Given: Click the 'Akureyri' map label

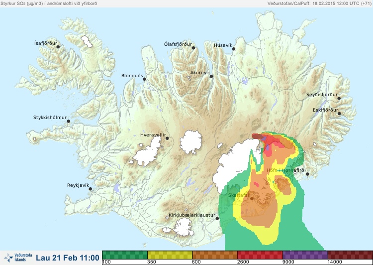Looking at the screenshot, I should coord(200,73).
